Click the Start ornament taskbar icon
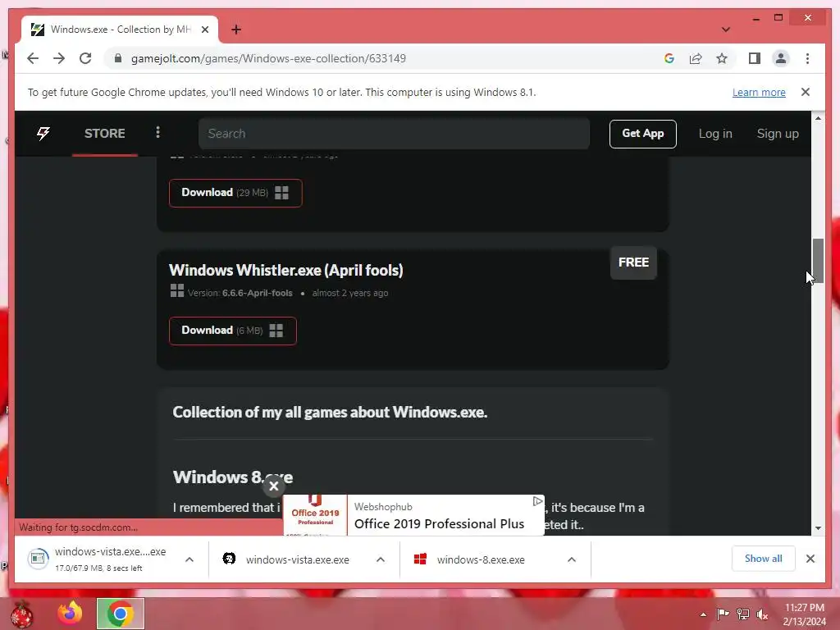 coord(21,614)
